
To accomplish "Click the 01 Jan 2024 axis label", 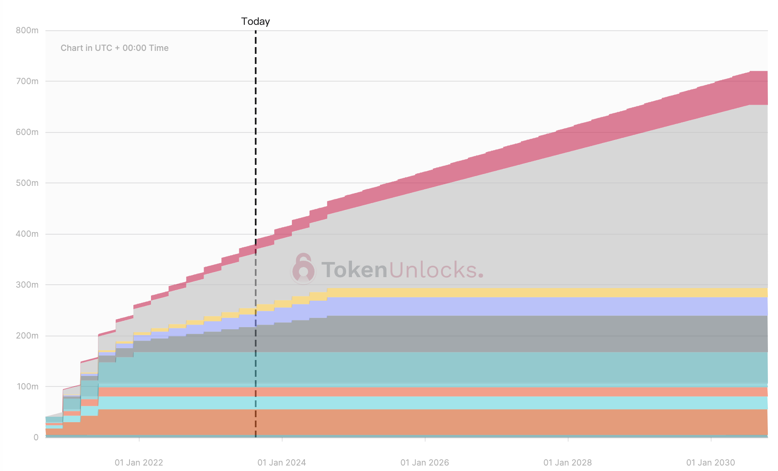I will (282, 462).
